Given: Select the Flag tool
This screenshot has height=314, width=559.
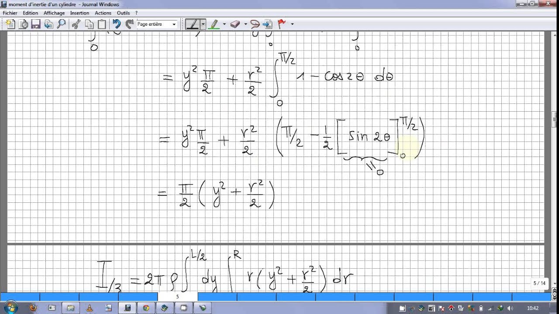Looking at the screenshot, I should (x=282, y=24).
